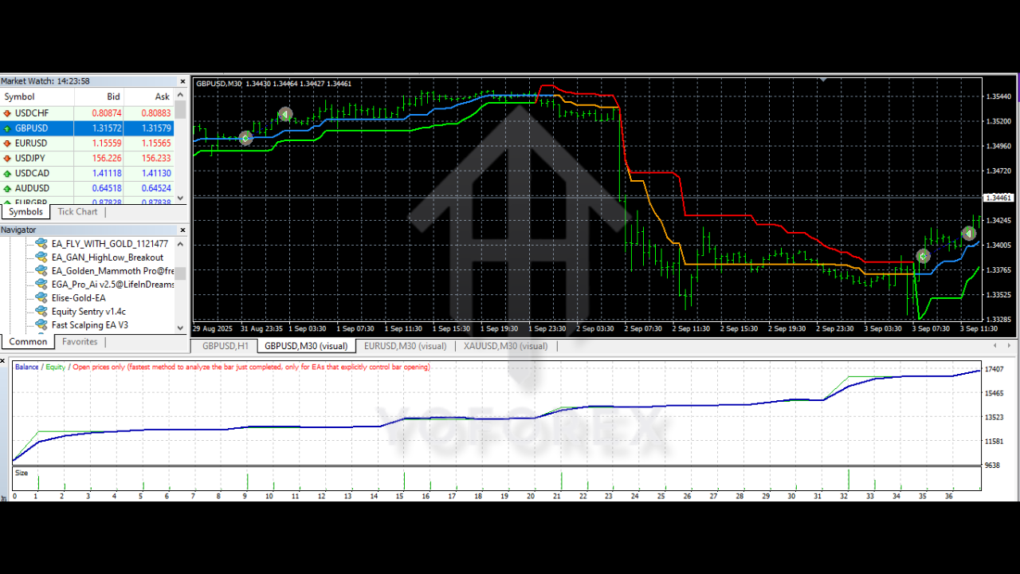Open the Favorites tab in Navigator
This screenshot has width=1020, height=574.
(80, 342)
